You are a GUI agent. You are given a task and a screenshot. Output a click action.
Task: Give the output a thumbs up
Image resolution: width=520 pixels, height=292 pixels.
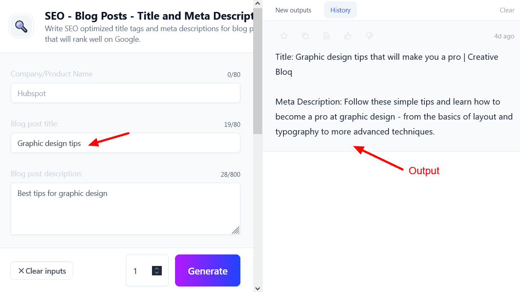(x=348, y=36)
